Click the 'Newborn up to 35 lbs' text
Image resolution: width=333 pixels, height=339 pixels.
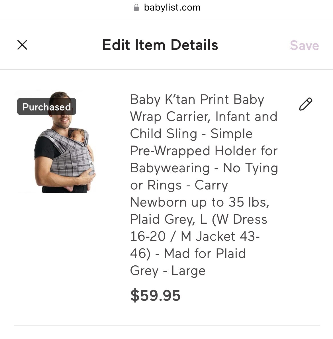(199, 202)
